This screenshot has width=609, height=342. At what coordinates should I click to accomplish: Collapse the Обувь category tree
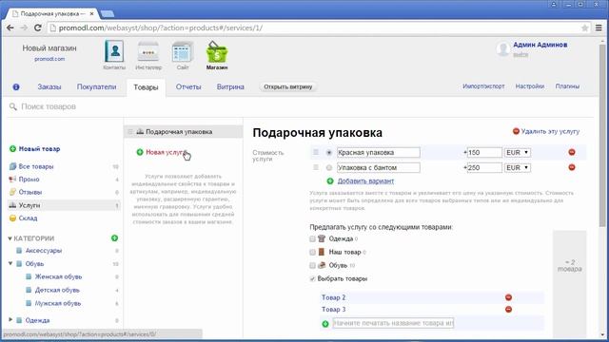pos(10,264)
